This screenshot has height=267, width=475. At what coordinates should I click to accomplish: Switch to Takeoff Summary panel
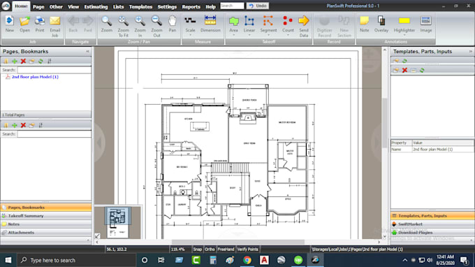(x=46, y=216)
